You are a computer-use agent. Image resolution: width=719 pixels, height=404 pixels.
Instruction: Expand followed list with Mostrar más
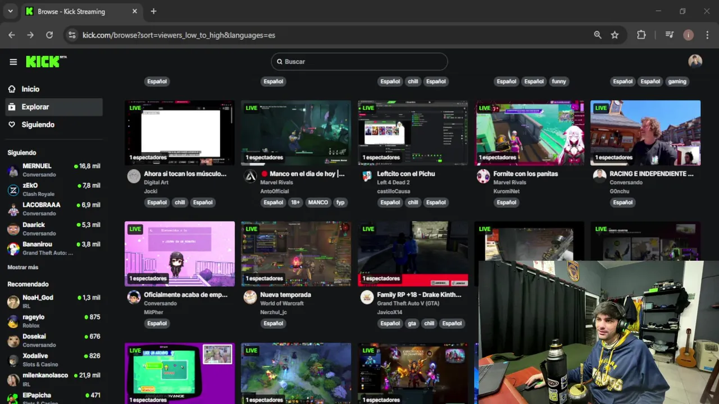[23, 267]
